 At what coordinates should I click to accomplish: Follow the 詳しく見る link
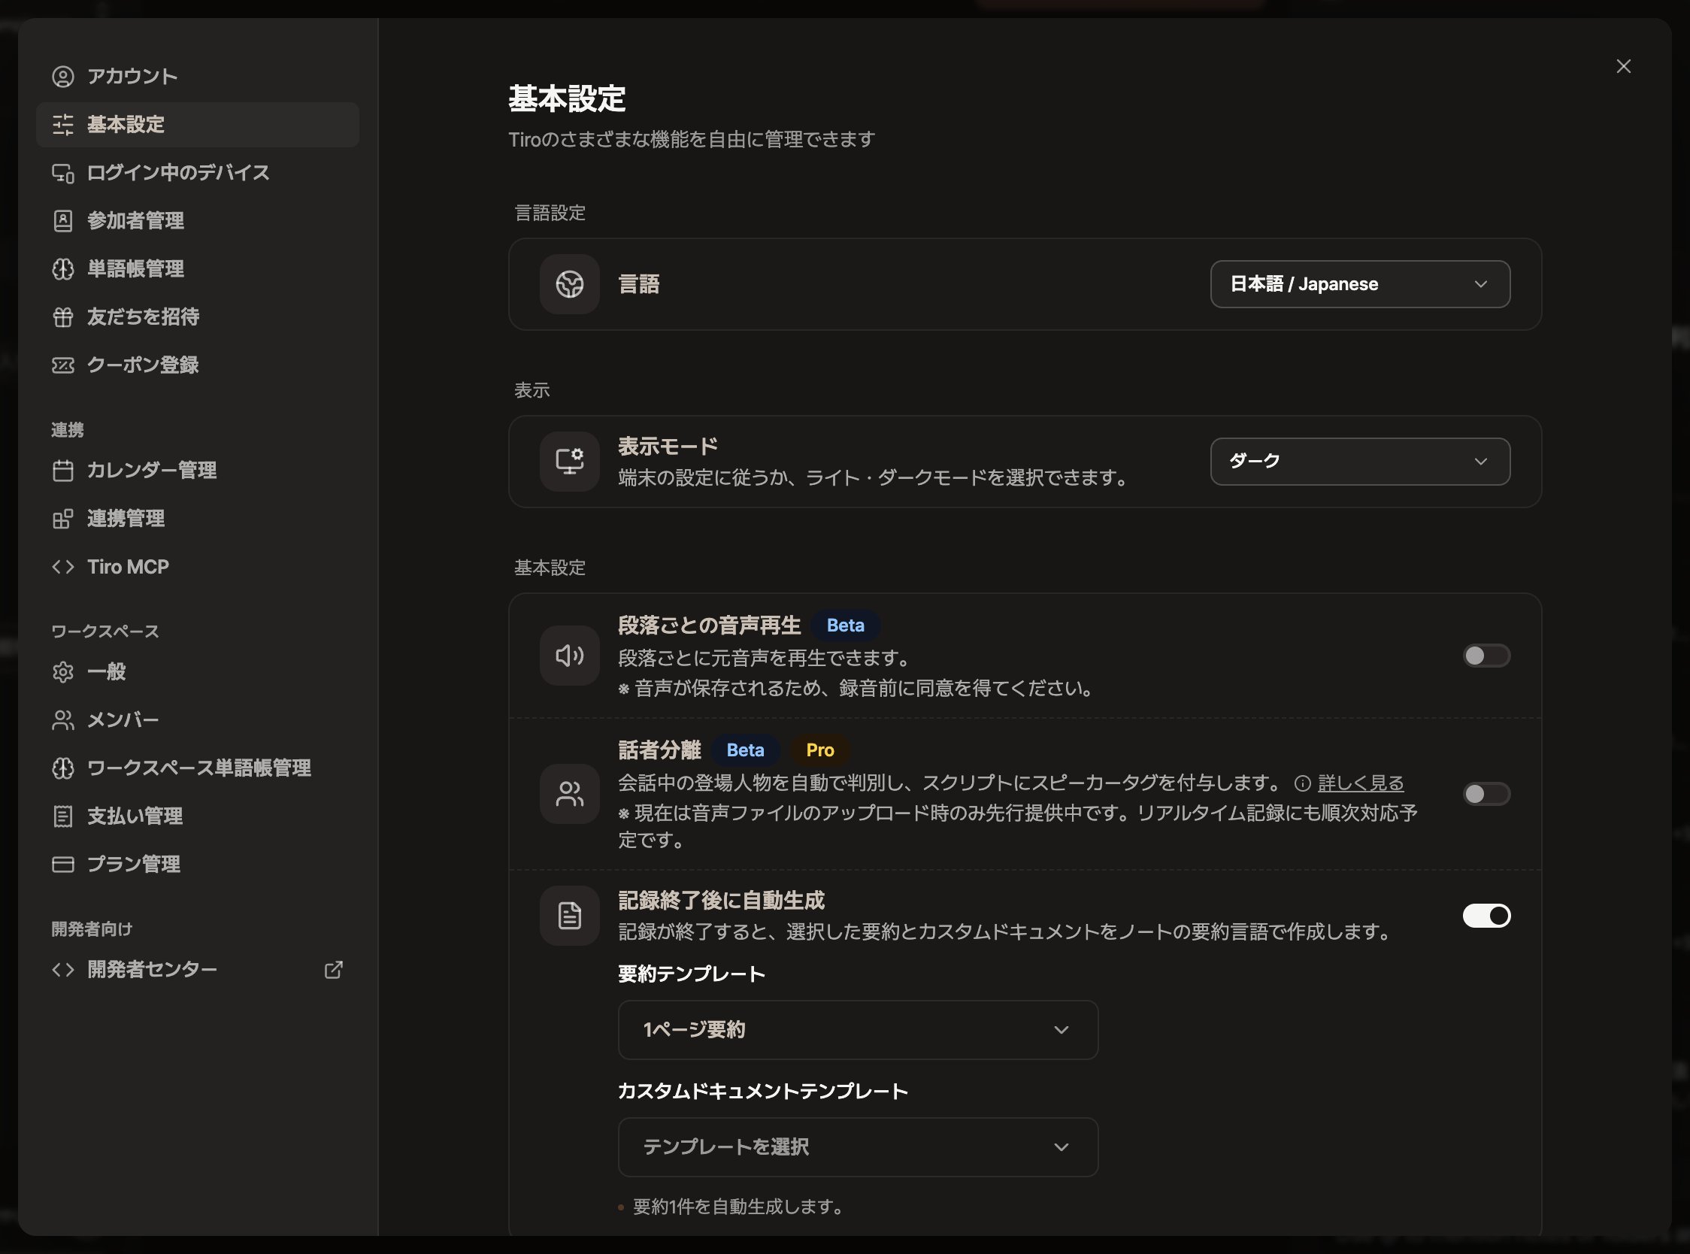(x=1360, y=783)
